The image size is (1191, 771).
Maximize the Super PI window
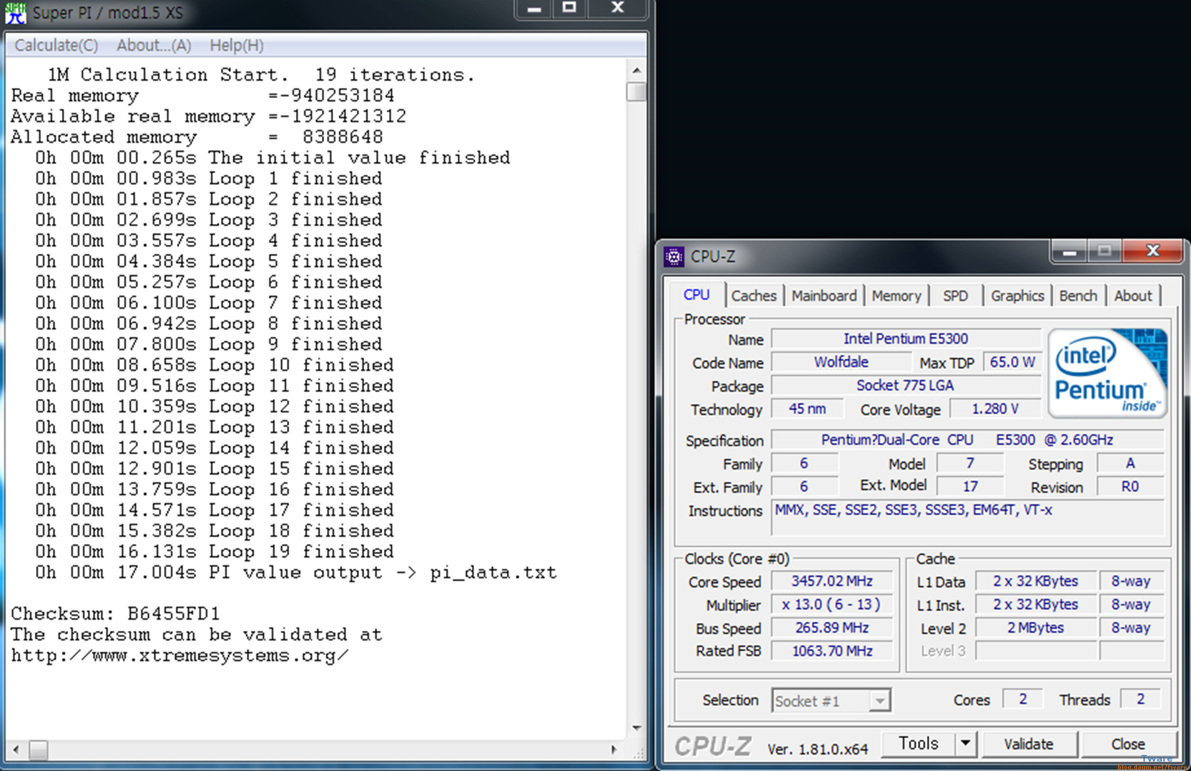(x=569, y=8)
